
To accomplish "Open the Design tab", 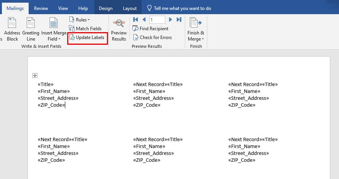I will pyautogui.click(x=105, y=8).
